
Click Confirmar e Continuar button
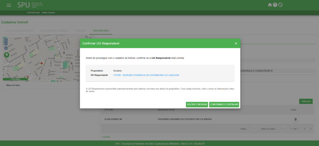[224, 104]
